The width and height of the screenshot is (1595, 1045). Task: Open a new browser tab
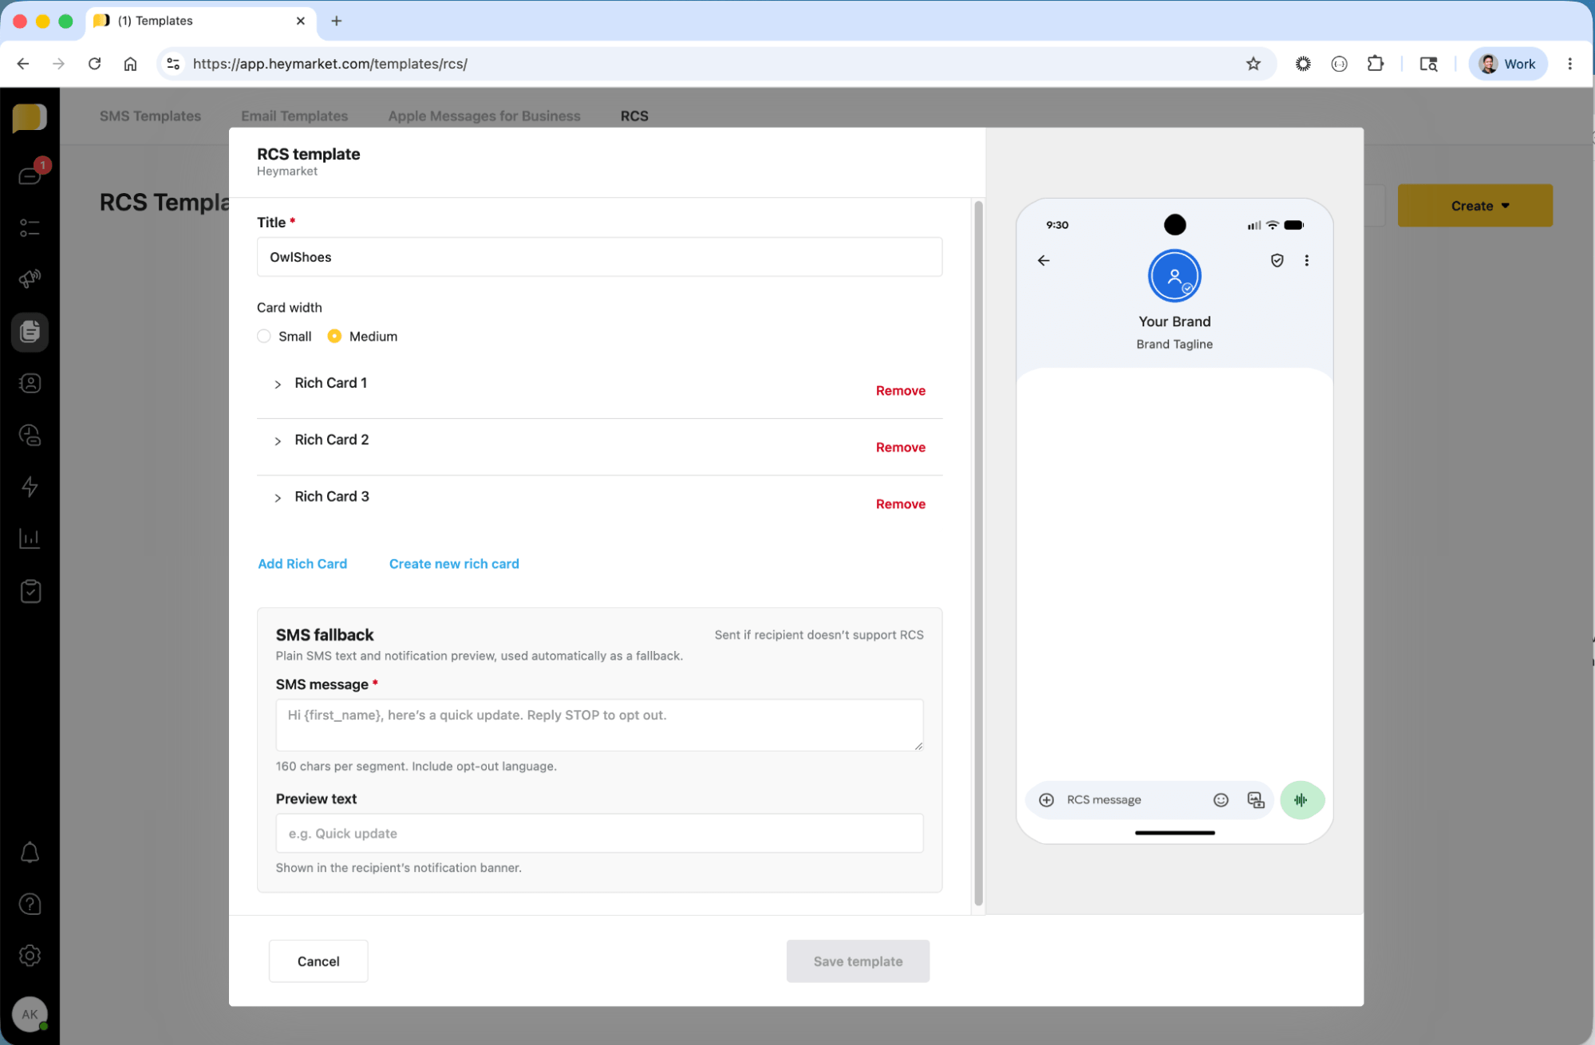click(337, 21)
